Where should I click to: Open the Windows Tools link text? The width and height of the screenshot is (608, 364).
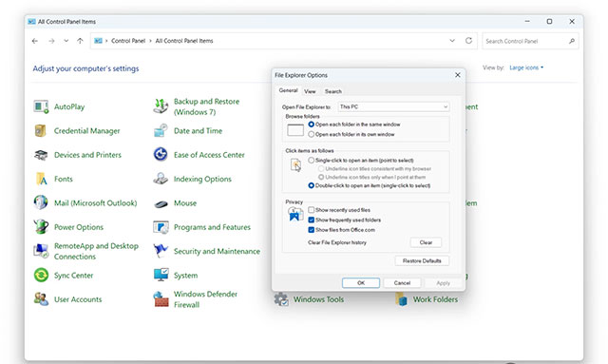318,299
